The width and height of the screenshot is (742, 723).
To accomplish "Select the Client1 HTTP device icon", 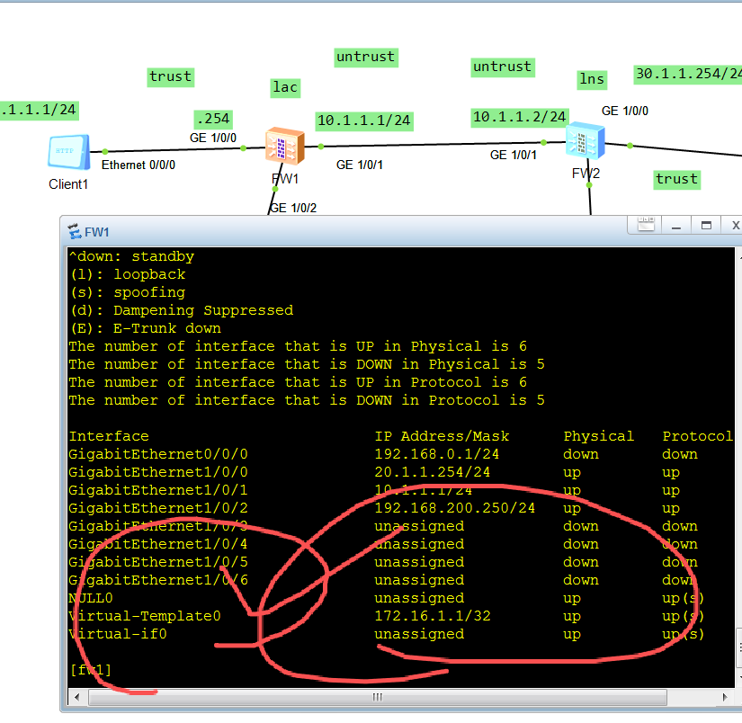I will click(69, 152).
